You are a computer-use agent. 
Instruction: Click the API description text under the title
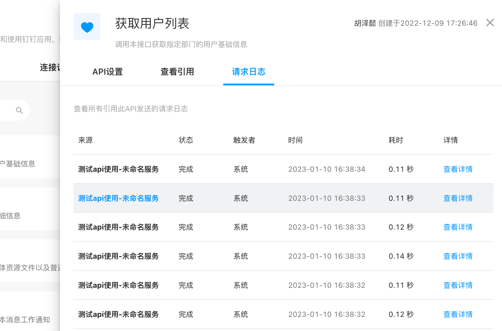pos(181,44)
